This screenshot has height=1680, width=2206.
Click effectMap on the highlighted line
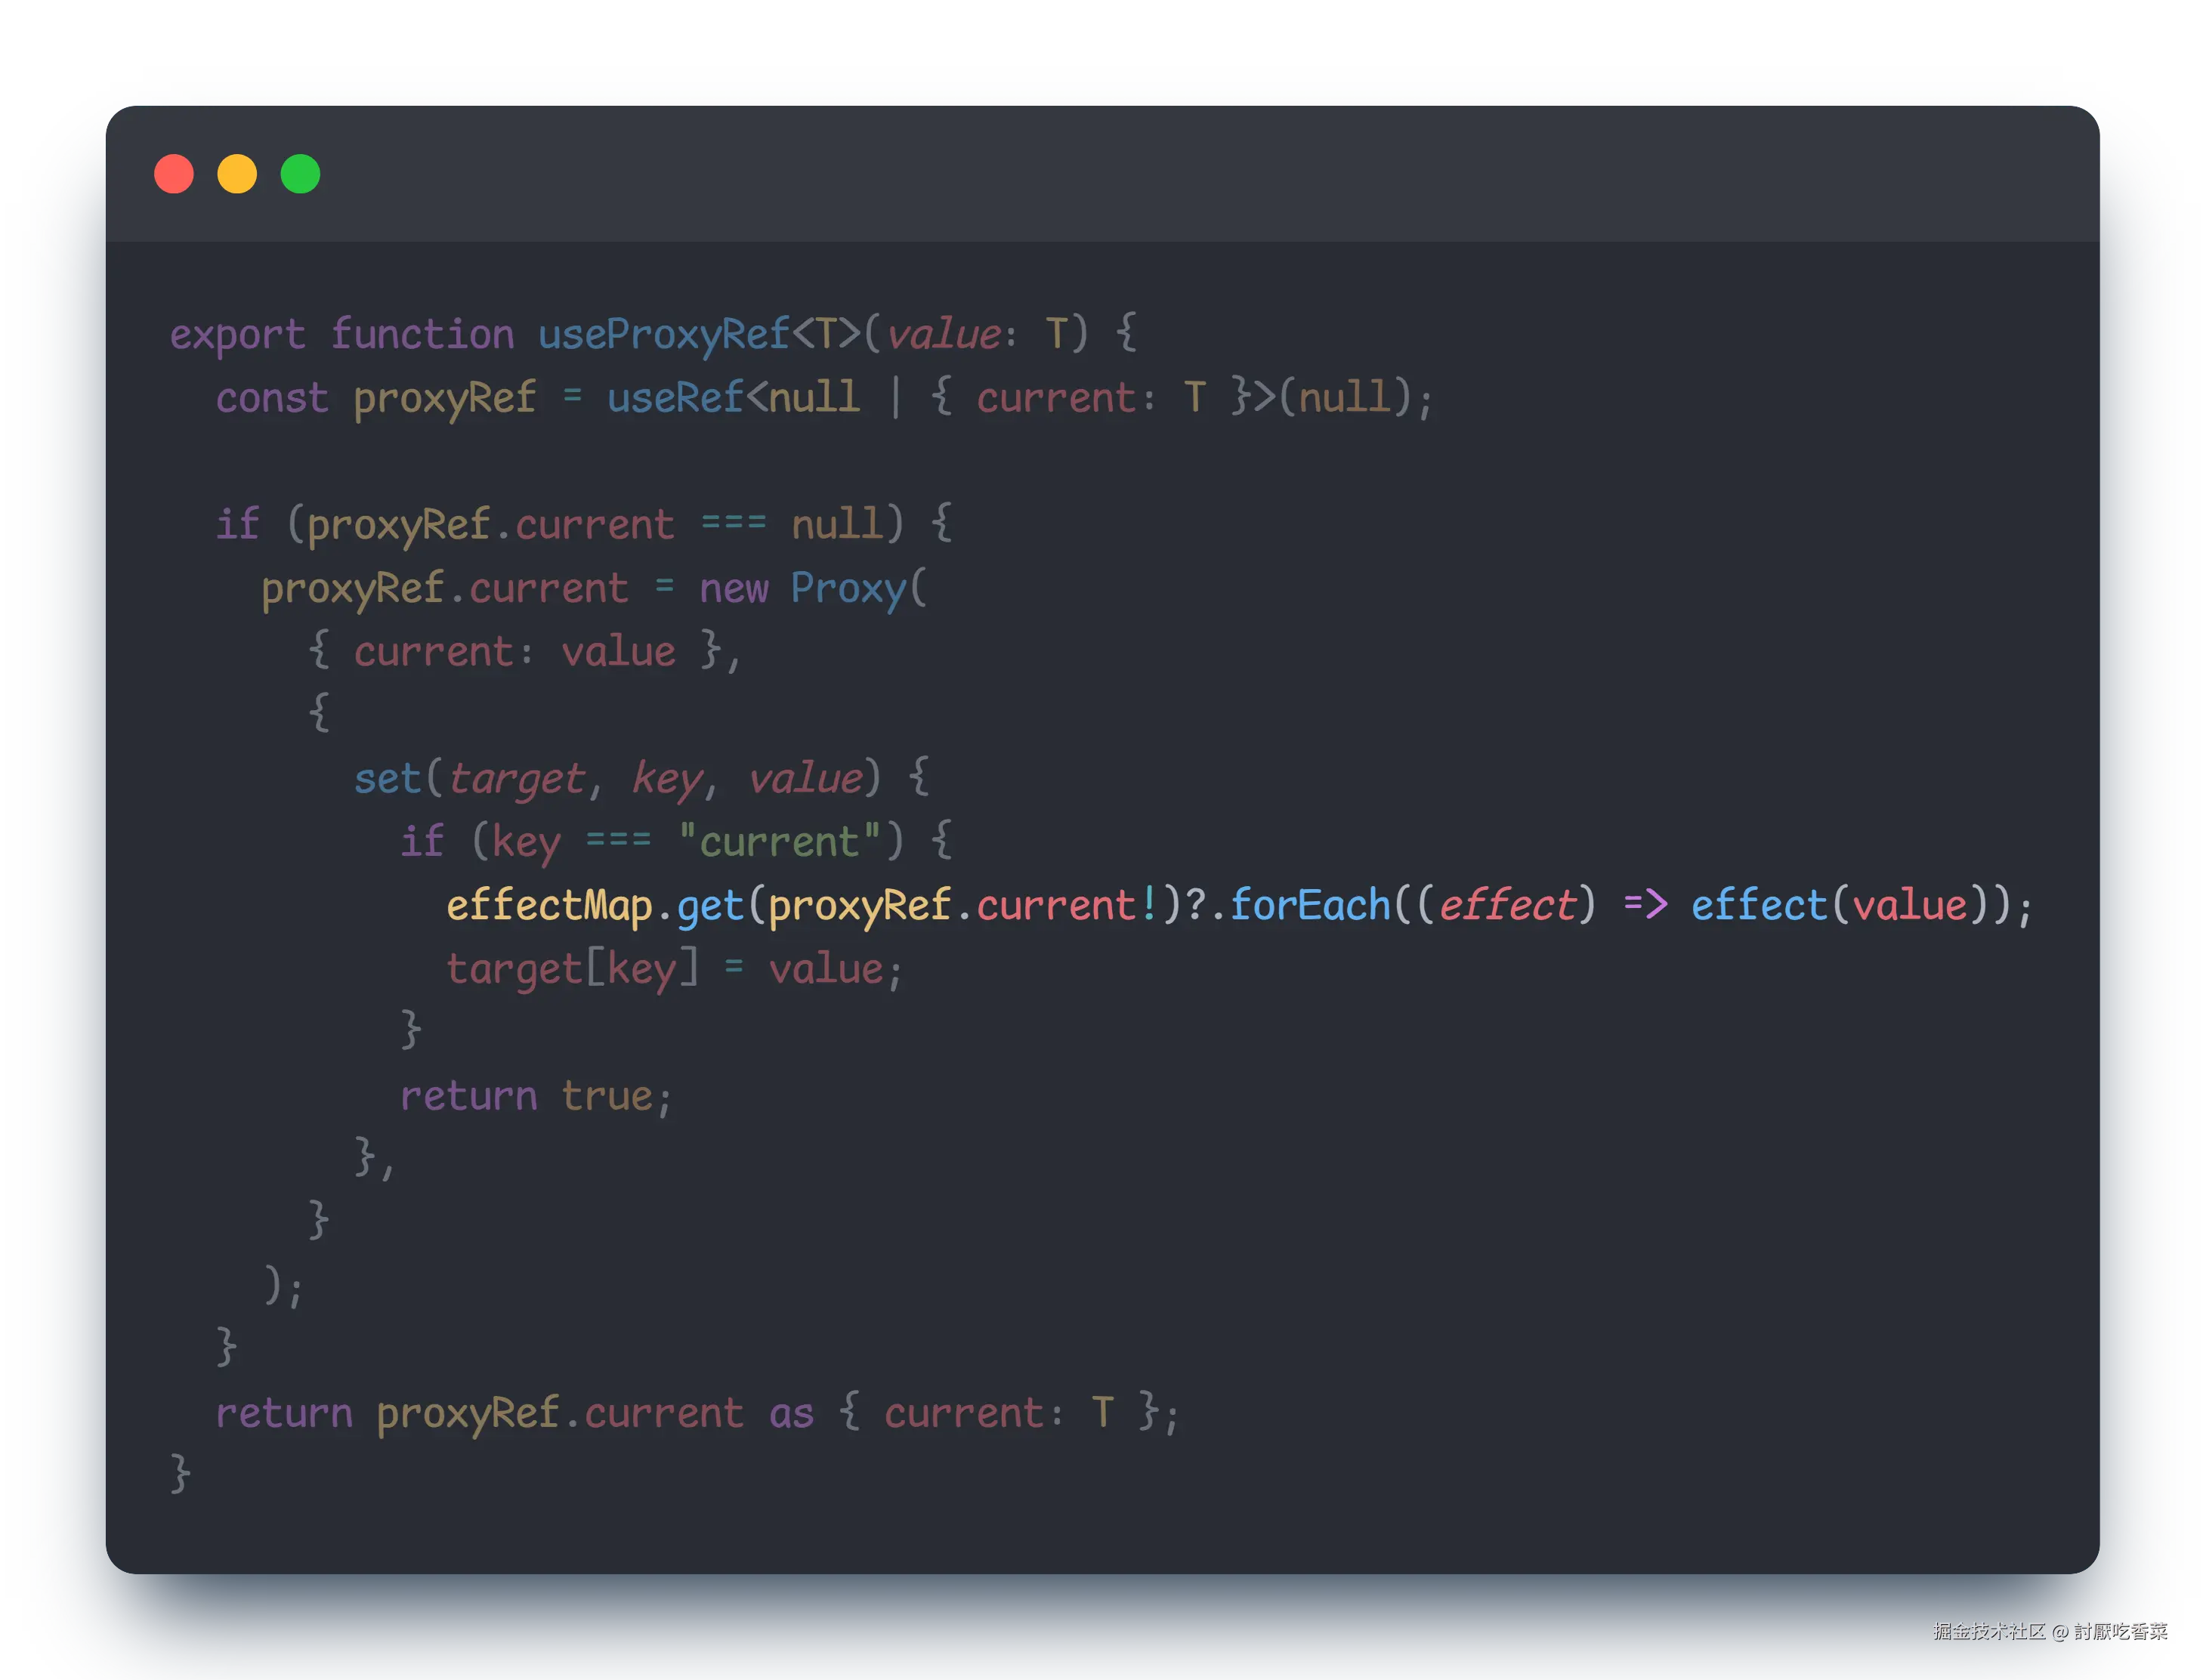[548, 906]
